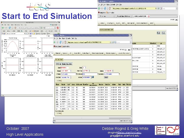
Task: Click the PV Names ALL PV NAMES field
Action: (68, 74)
